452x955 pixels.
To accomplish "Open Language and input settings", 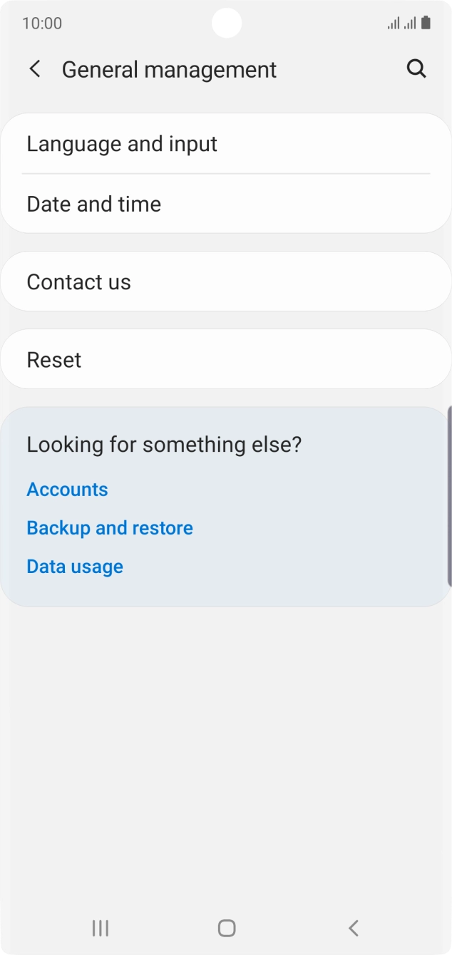I will coord(122,144).
